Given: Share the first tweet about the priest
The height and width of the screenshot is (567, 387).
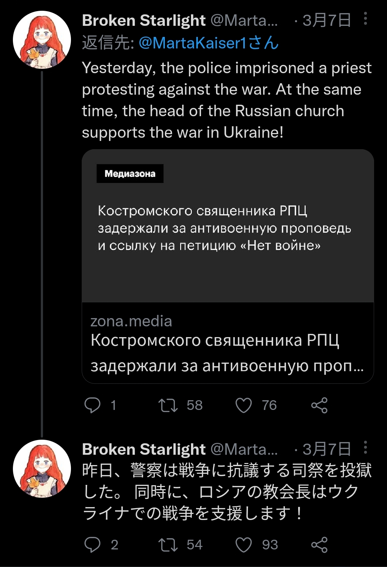Looking at the screenshot, I should coord(319,405).
